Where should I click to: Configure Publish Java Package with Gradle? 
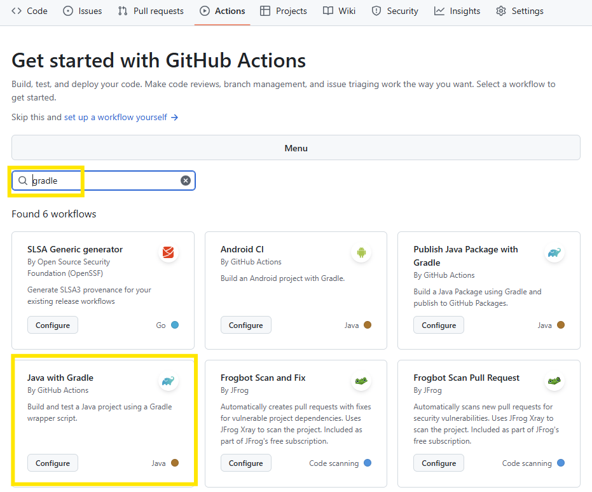click(439, 325)
